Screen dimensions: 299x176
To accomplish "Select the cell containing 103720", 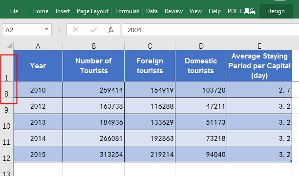I will point(201,90).
